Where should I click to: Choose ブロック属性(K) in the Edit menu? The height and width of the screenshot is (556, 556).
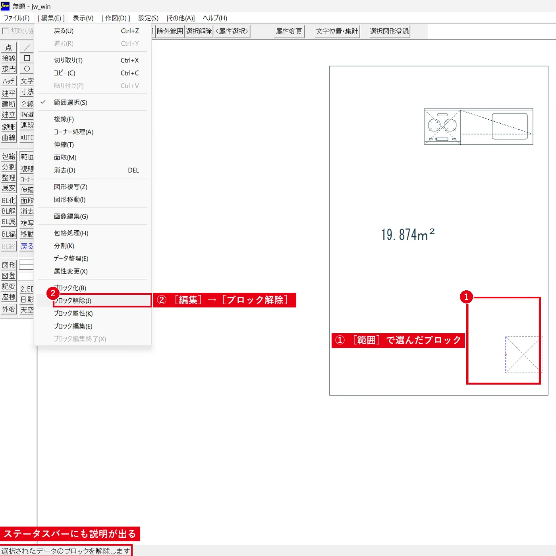(93, 313)
